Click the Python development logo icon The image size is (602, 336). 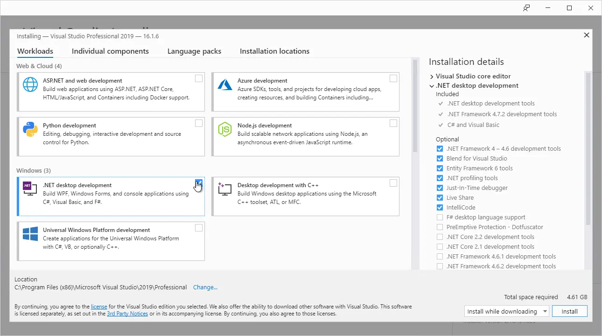30,129
